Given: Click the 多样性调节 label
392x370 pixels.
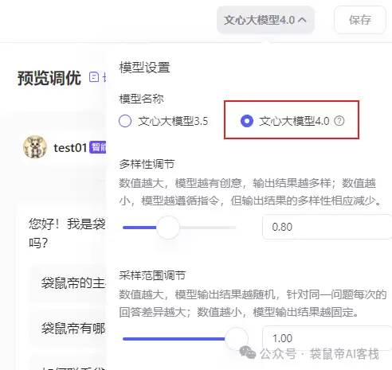Looking at the screenshot, I should point(147,164).
